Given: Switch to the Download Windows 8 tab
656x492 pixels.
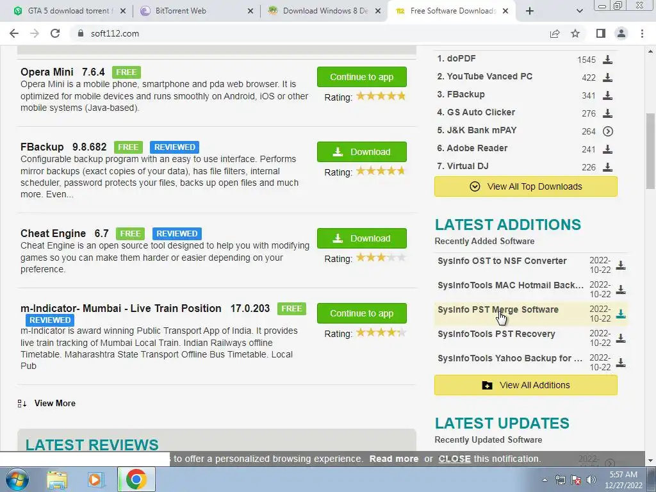Looking at the screenshot, I should pyautogui.click(x=325, y=11).
